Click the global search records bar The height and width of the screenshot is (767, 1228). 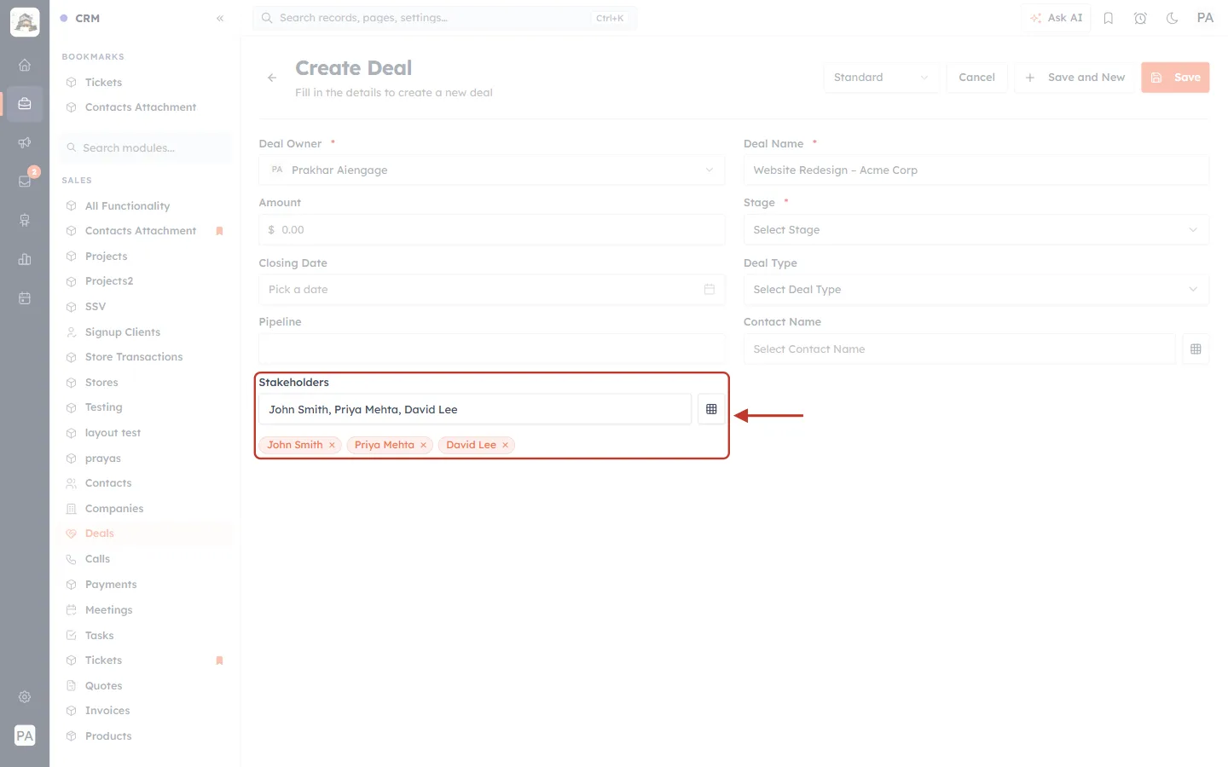pos(444,18)
